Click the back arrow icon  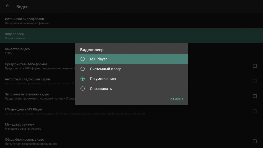(x=7, y=6)
